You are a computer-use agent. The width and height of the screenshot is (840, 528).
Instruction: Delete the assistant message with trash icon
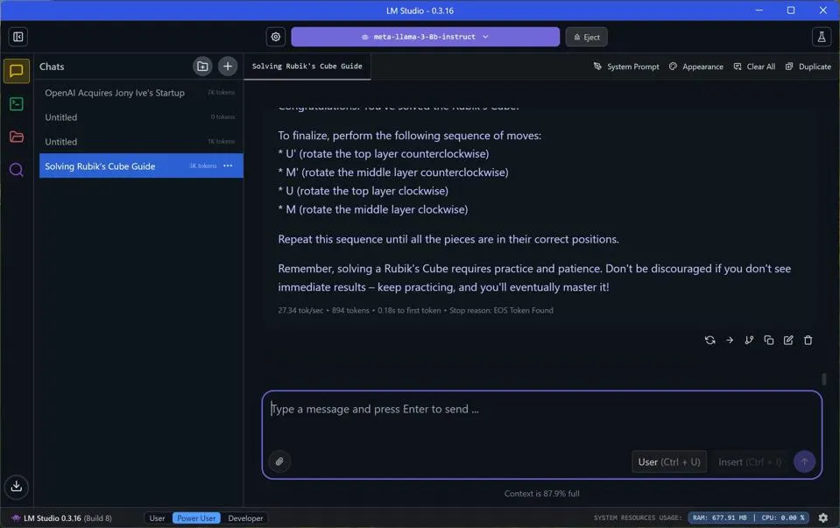click(x=808, y=341)
